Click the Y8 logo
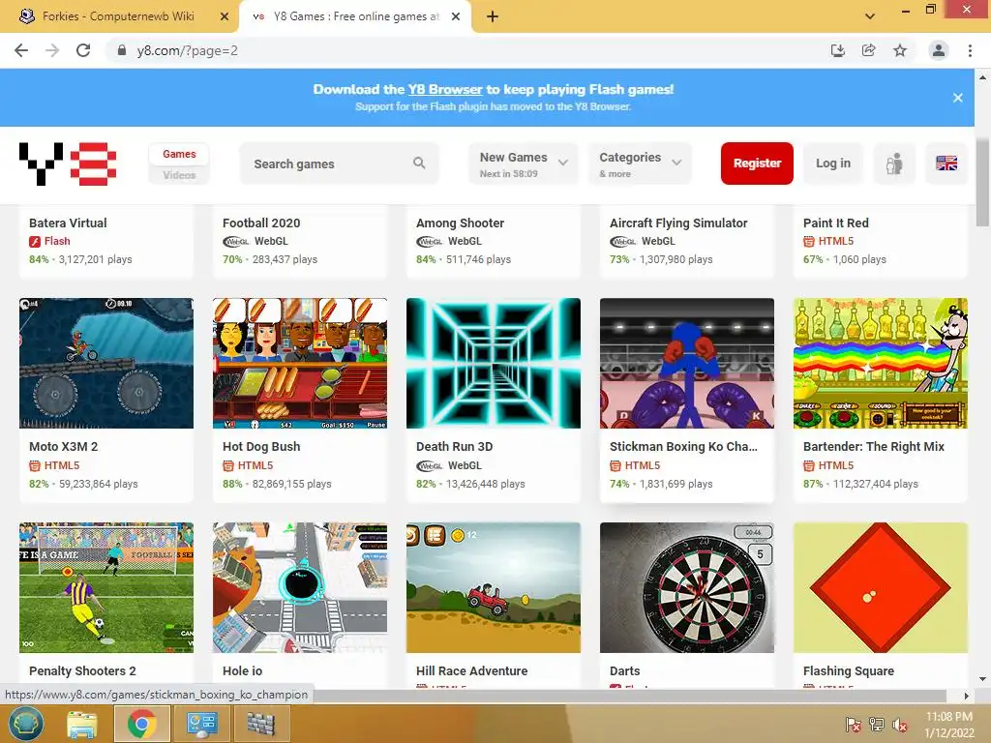Viewport: 991px width, 743px height. tap(68, 163)
